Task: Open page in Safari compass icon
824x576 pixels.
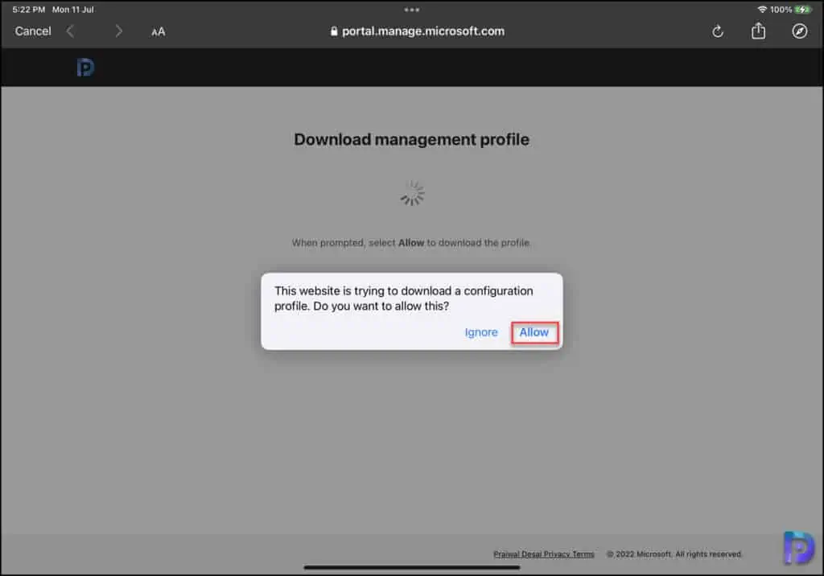Action: pos(799,31)
